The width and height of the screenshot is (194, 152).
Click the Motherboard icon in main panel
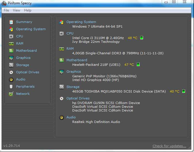click(x=62, y=60)
